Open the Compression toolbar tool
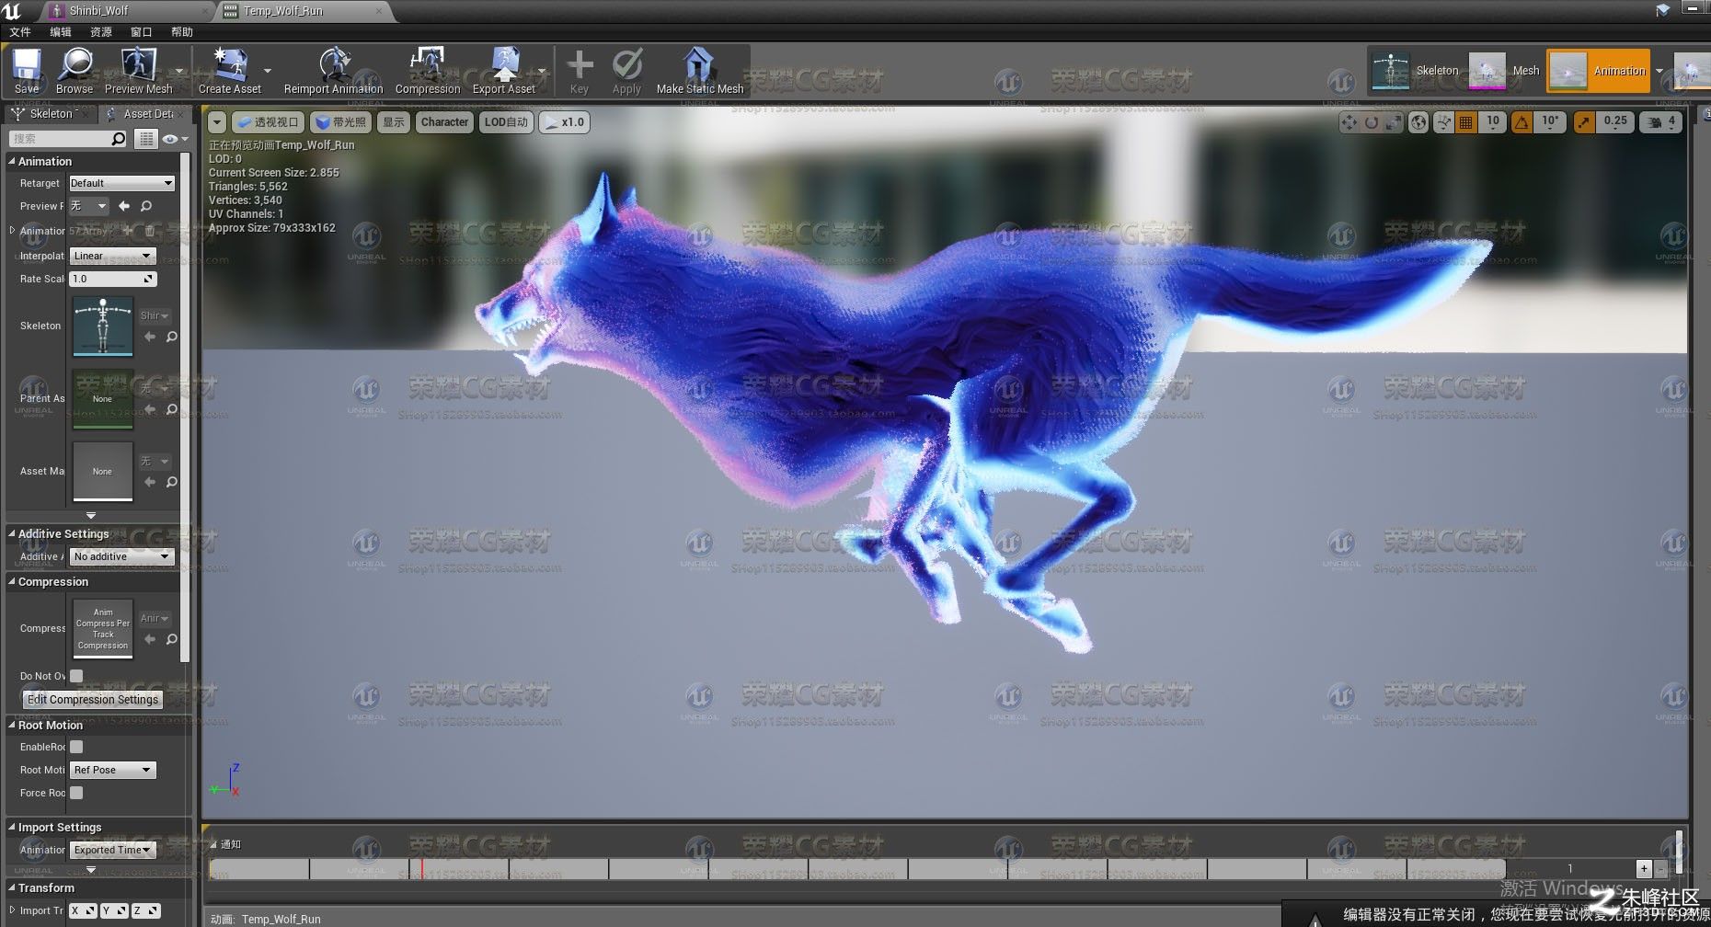1711x927 pixels. click(428, 71)
